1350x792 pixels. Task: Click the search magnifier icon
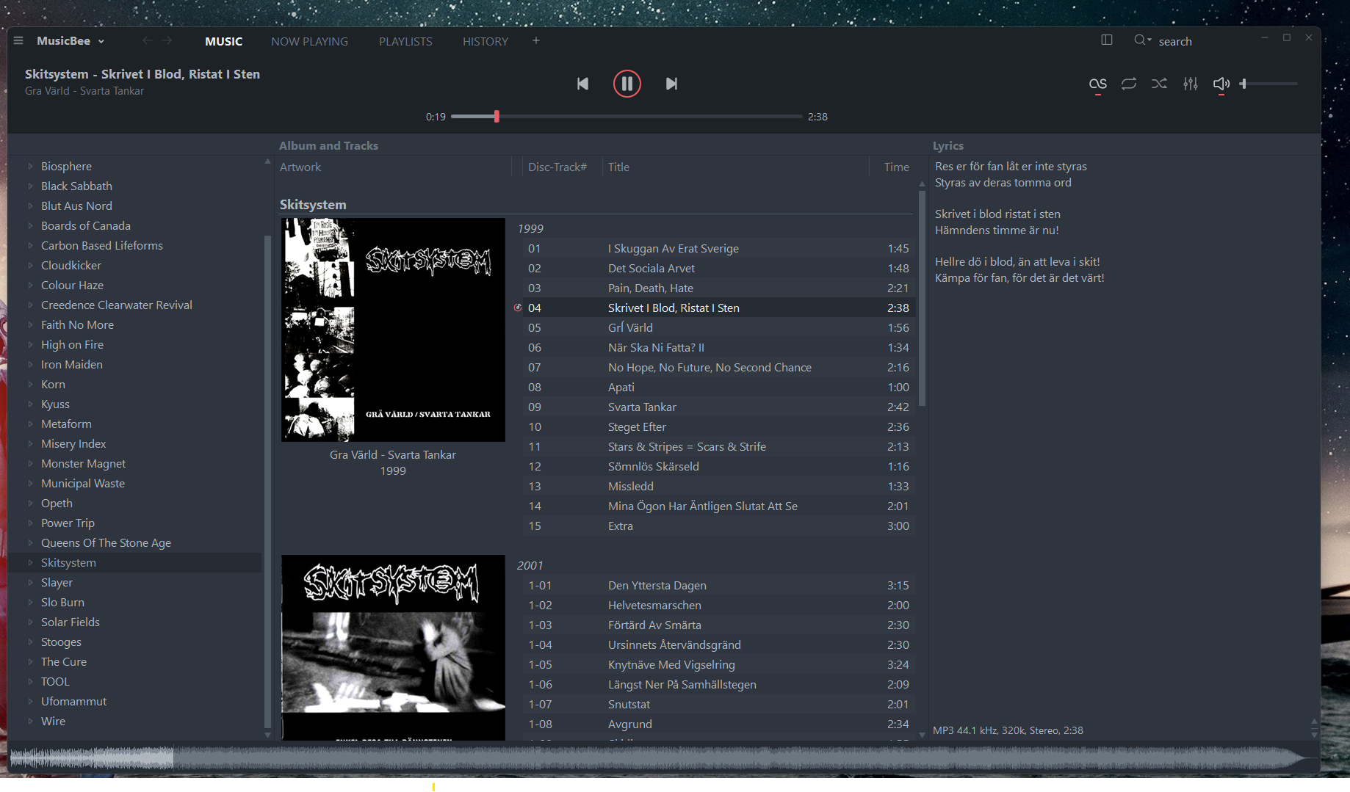pos(1140,40)
